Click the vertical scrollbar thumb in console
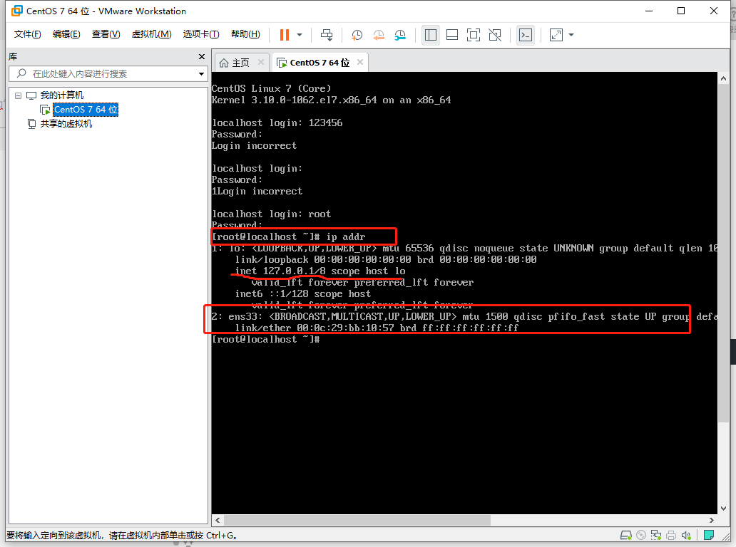 (723, 254)
